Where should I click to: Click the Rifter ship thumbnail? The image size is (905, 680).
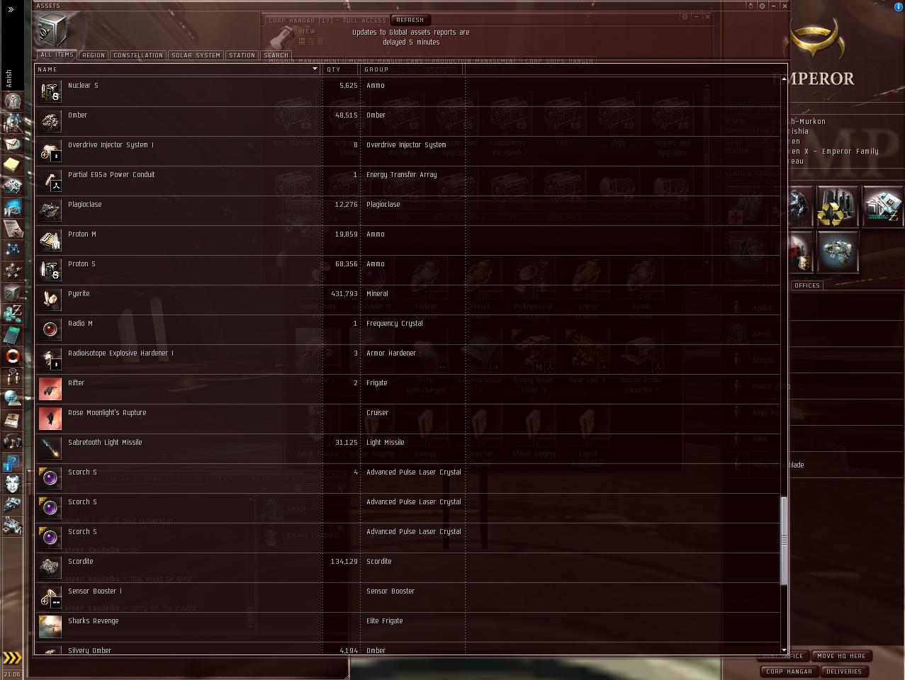pyautogui.click(x=50, y=389)
